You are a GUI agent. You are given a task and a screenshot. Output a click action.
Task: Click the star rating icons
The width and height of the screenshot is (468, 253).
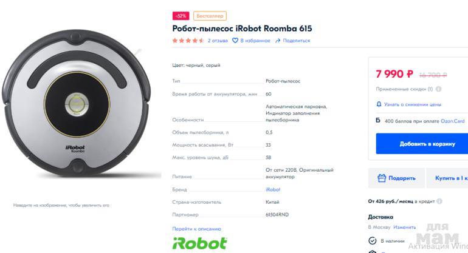click(188, 41)
